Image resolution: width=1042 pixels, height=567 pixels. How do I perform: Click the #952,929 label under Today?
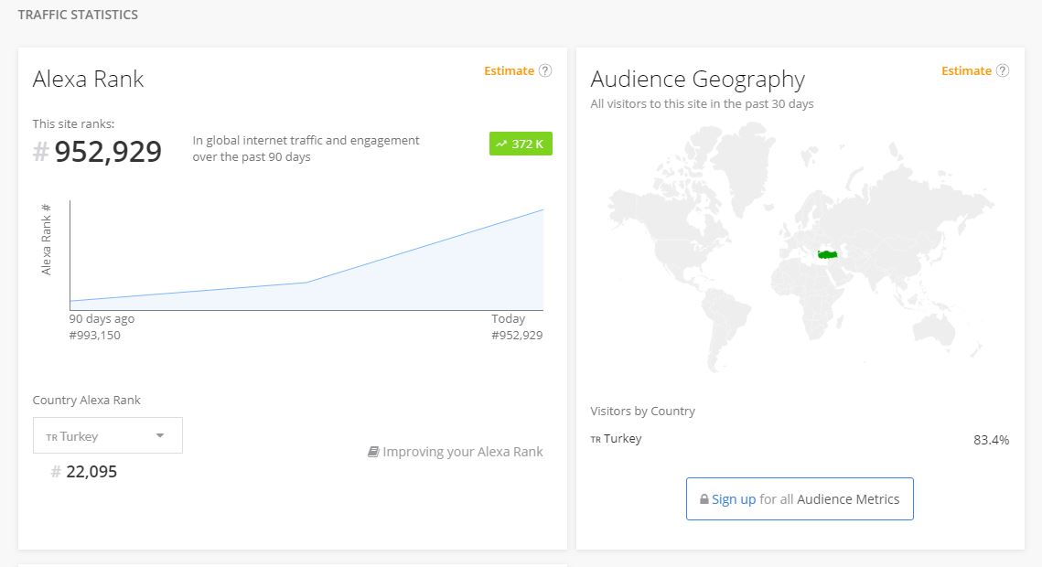(x=517, y=336)
